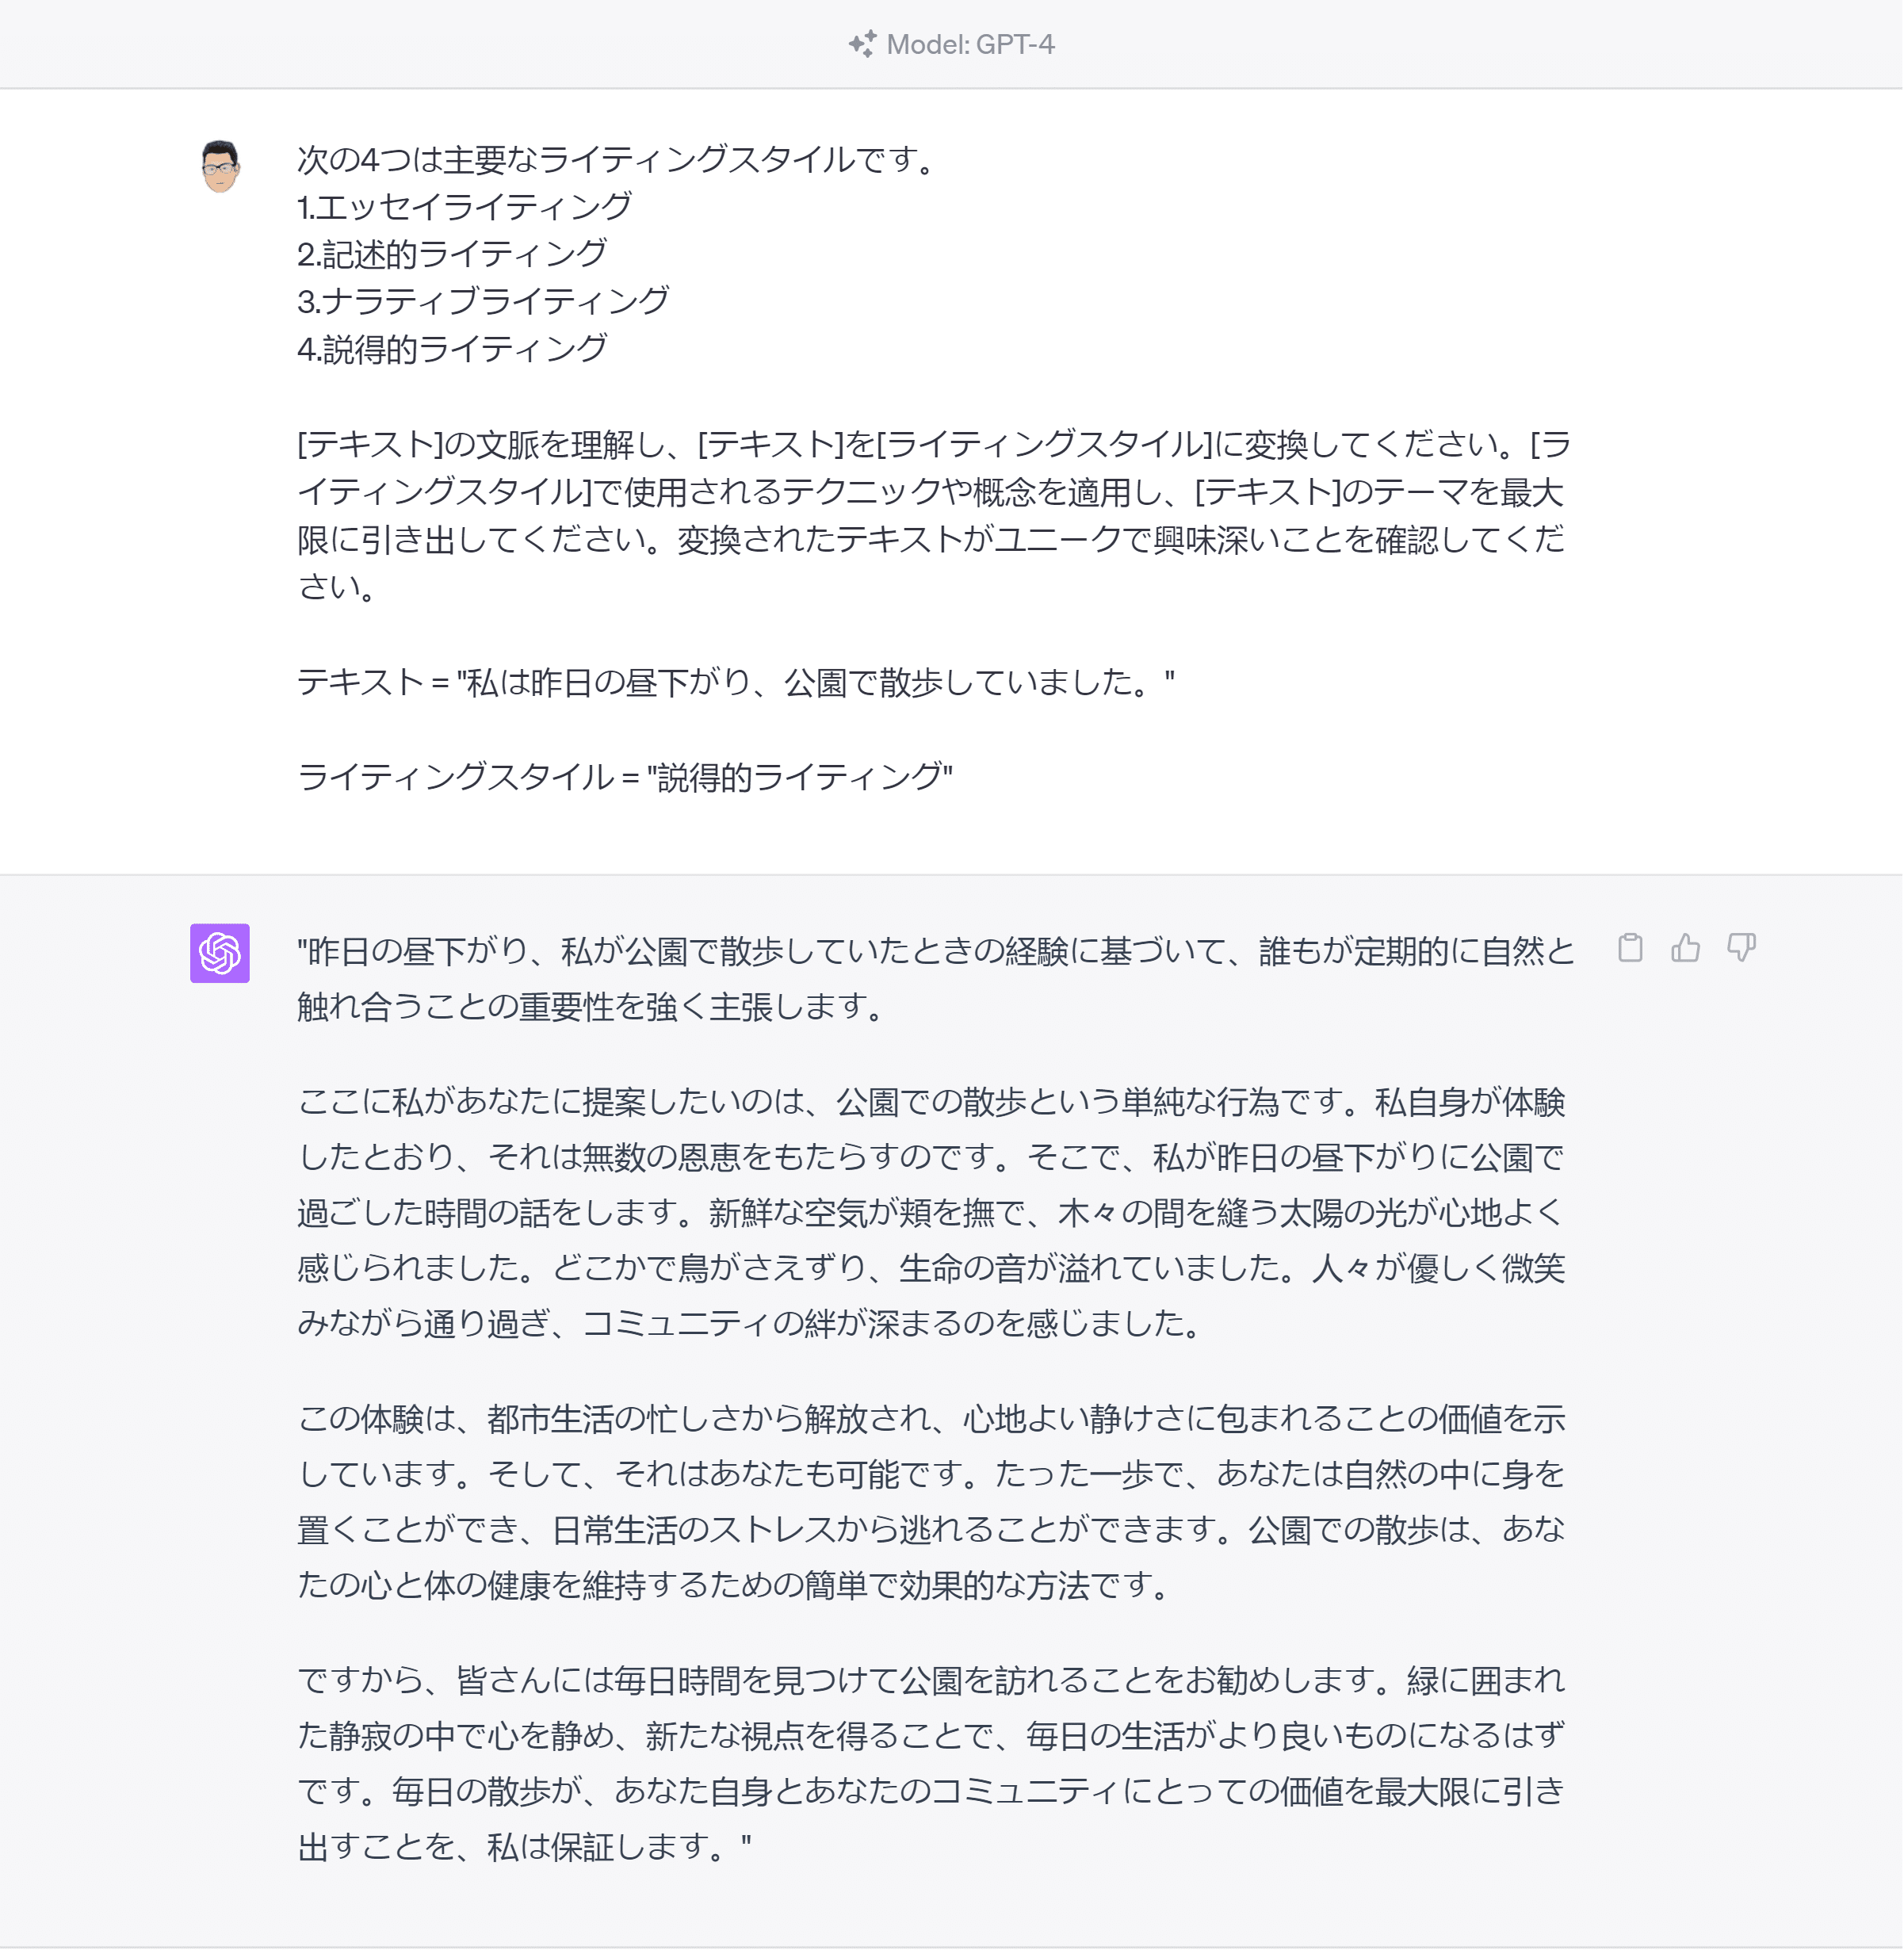Click the user profile avatar
Screen dimensions: 1904x1950
tap(220, 166)
